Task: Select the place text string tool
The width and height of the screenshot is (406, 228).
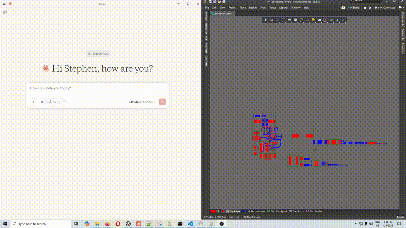Action: point(337,20)
